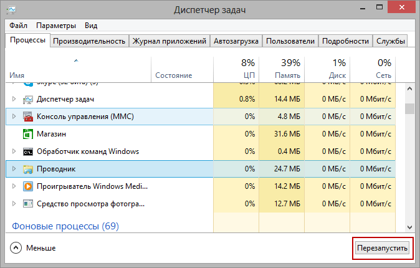Click the Средство просмотра фотографий icon
The height and width of the screenshot is (268, 420).
(28, 204)
